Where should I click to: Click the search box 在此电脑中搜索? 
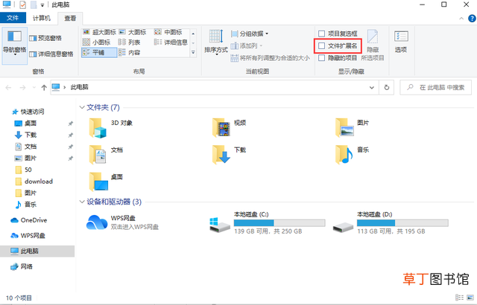coord(435,87)
